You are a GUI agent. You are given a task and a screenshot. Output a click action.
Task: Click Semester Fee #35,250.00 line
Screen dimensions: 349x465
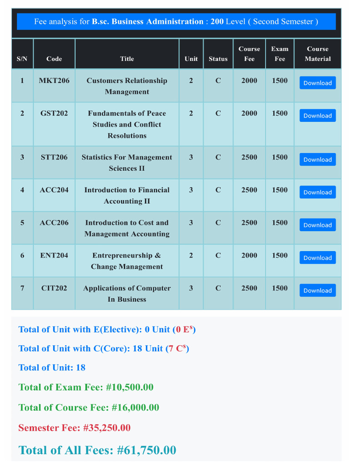click(x=75, y=428)
